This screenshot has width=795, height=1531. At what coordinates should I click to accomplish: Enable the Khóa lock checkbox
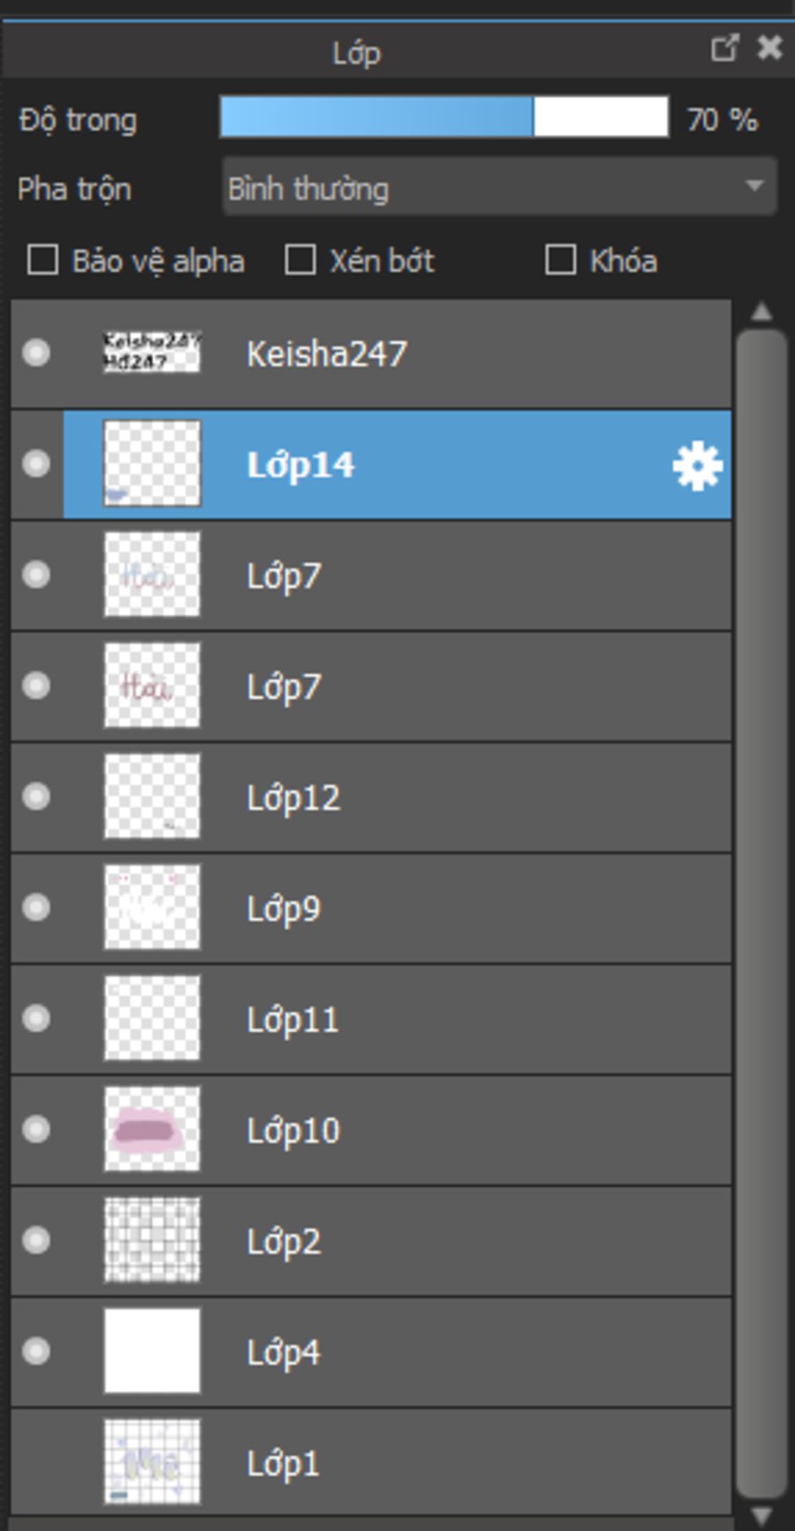click(561, 260)
